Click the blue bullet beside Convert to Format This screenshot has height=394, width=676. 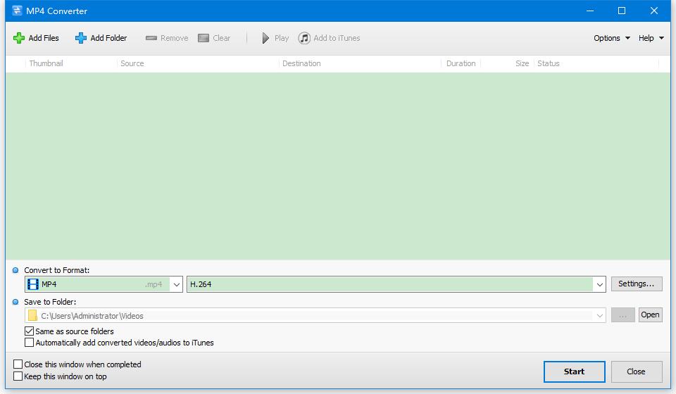(x=15, y=270)
